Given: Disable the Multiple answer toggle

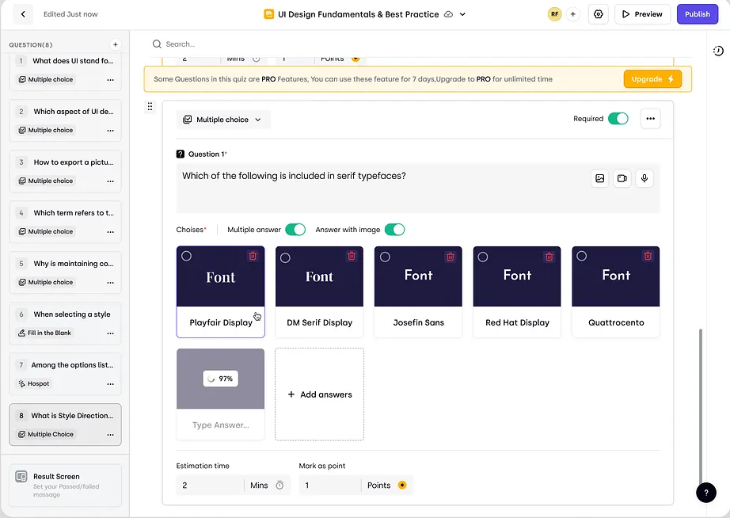Looking at the screenshot, I should click(x=295, y=230).
